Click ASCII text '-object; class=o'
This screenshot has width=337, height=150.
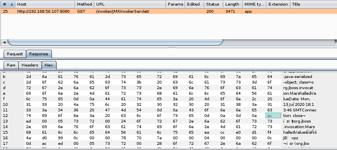tap(298, 82)
